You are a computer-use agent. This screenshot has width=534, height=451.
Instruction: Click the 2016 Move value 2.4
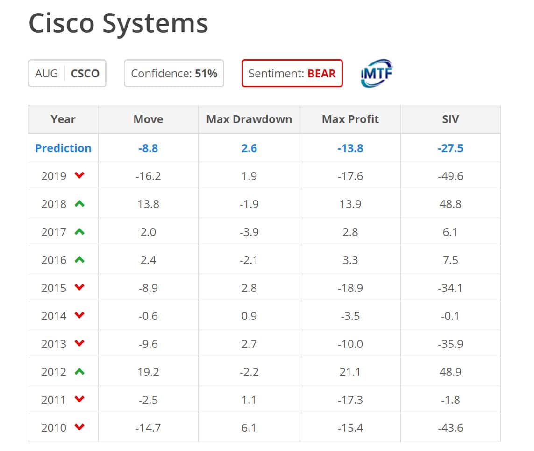[148, 260]
